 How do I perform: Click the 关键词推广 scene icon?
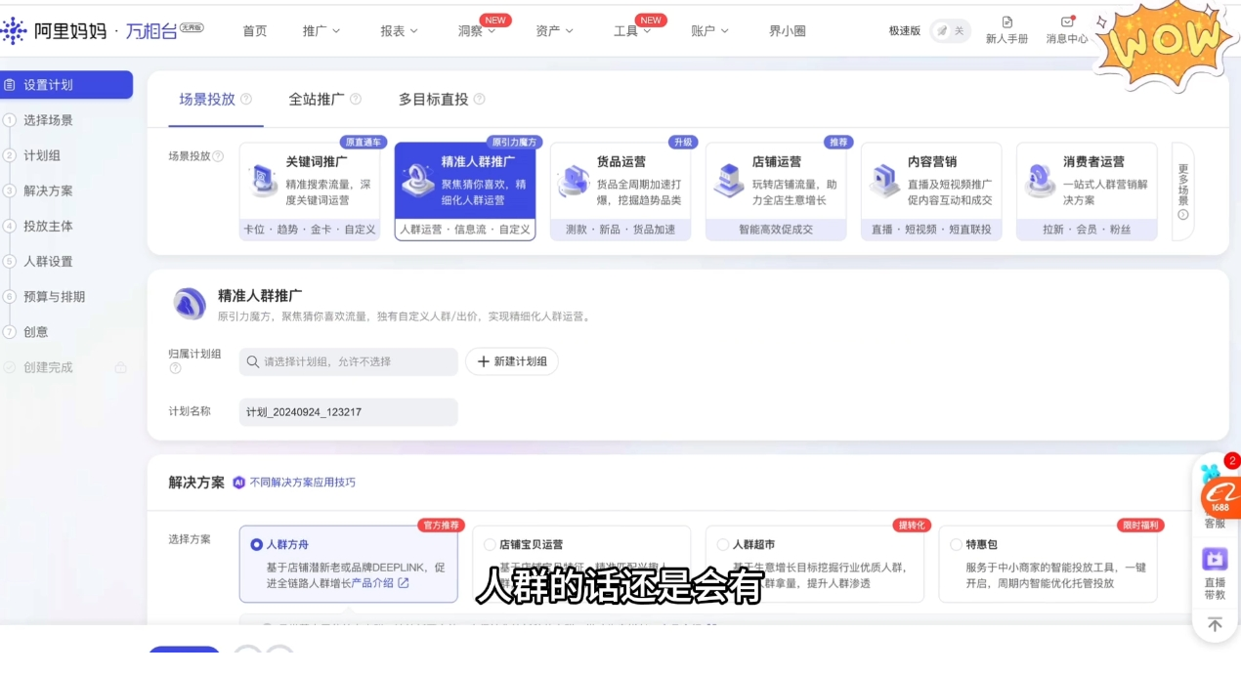tap(263, 181)
